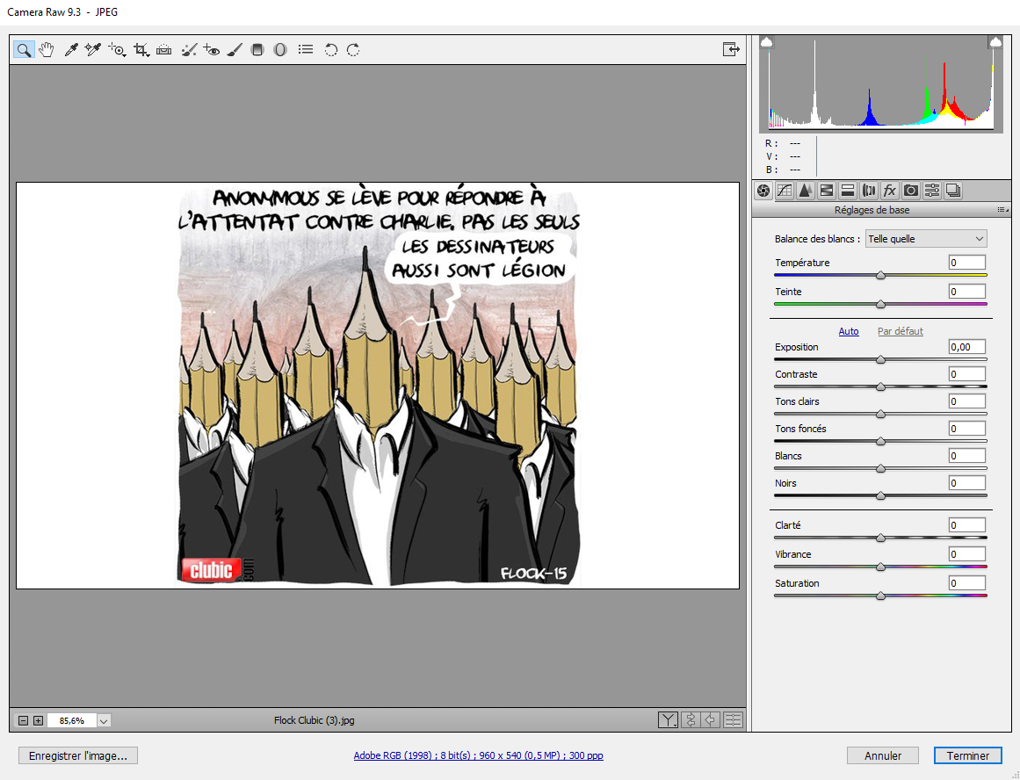Select the Hand tool
1020x780 pixels.
pos(47,49)
